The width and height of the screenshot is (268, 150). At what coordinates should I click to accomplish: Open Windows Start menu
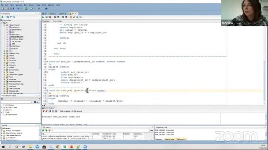pos(3,147)
